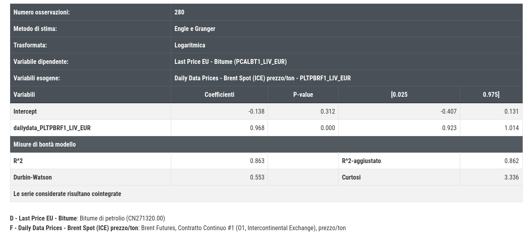This screenshot has width=532, height=239.
Task: Click the Engle e Granger method cell
Action: (347, 29)
